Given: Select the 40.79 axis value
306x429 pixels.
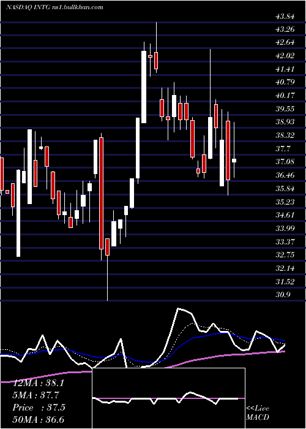Looking at the screenshot, I should coord(285,83).
